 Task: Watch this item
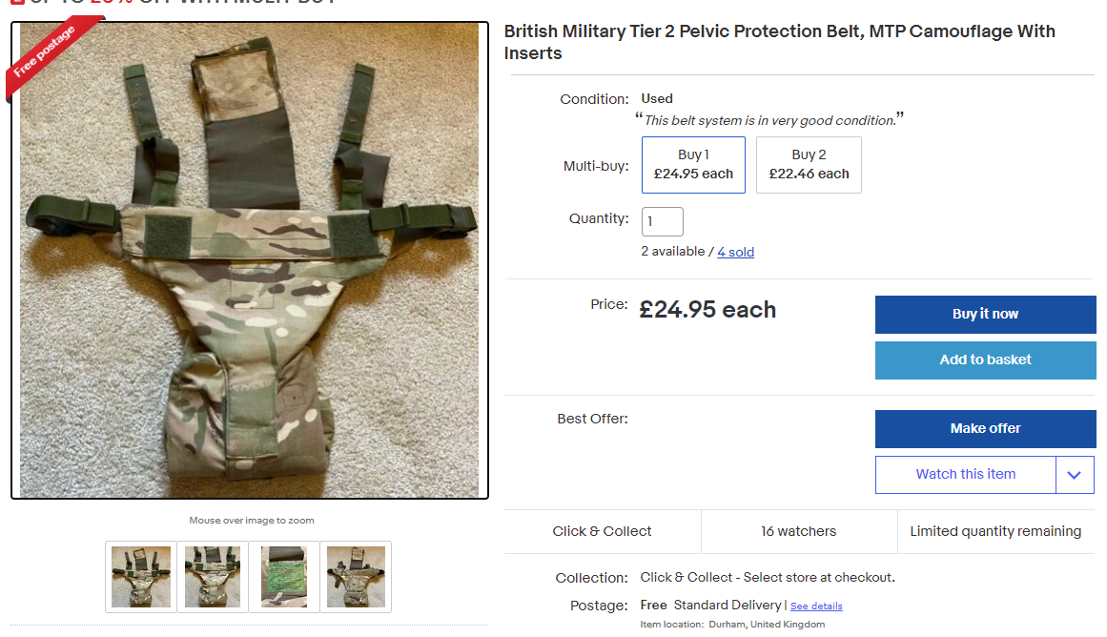(x=965, y=474)
